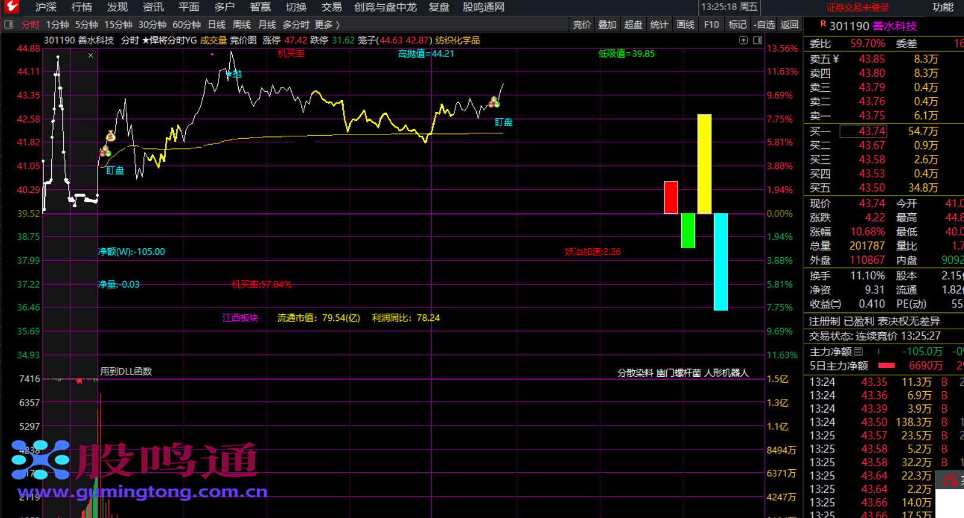Open the 资讯 menu
This screenshot has height=518, width=964.
tap(153, 7)
